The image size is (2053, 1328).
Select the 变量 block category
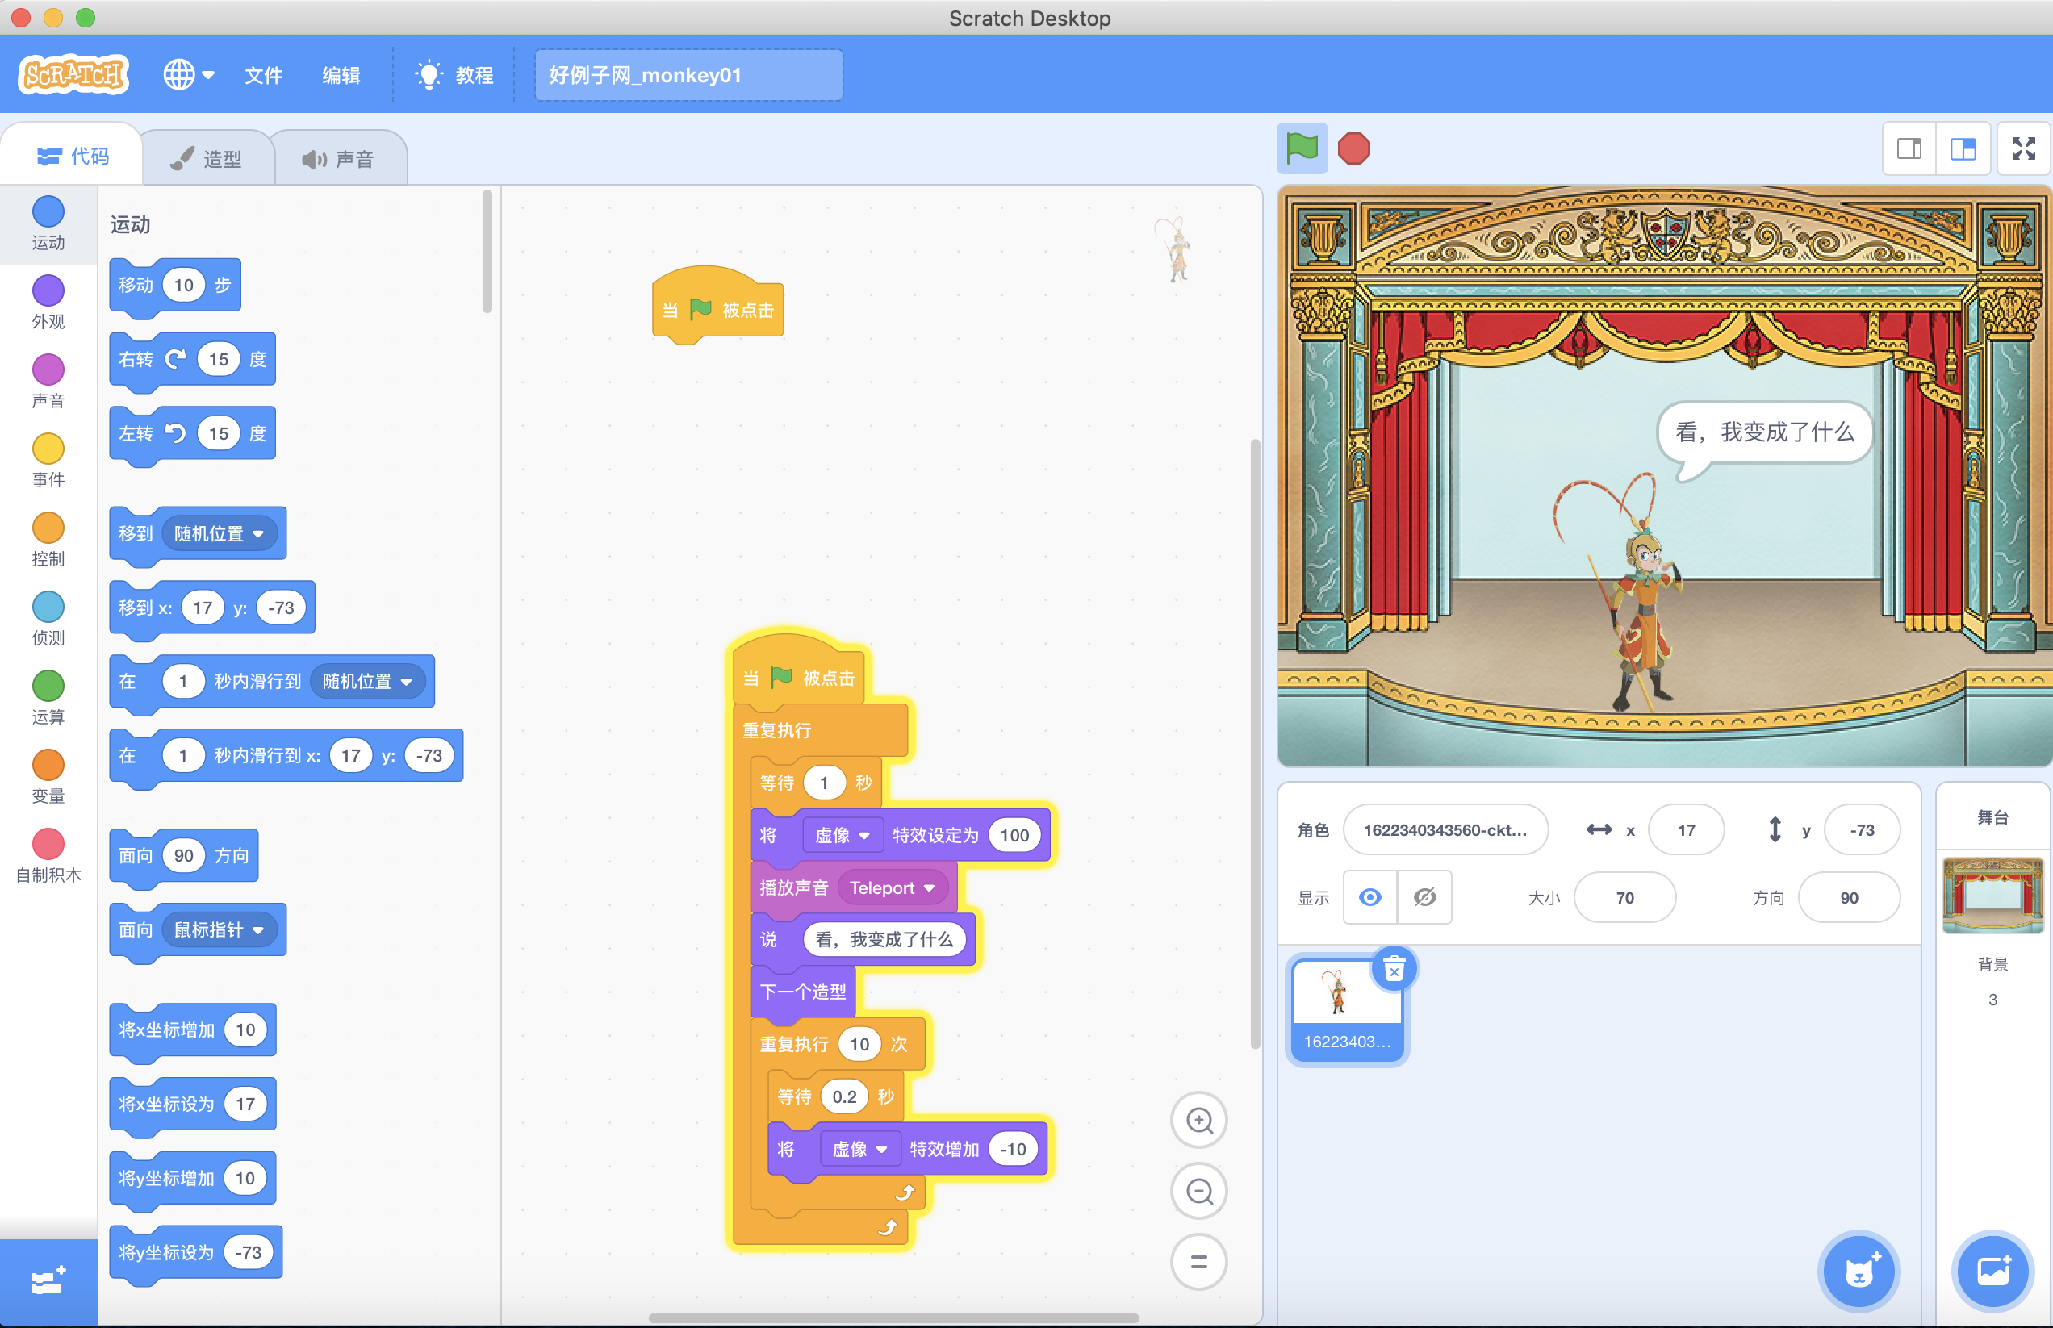[48, 777]
